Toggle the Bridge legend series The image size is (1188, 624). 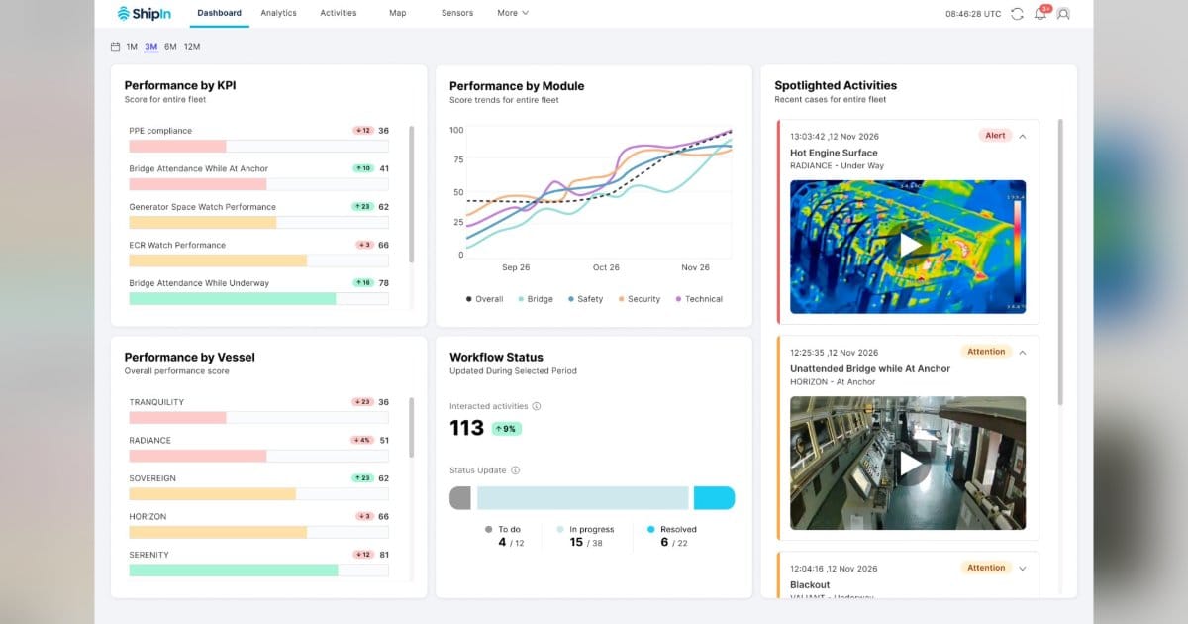point(536,299)
